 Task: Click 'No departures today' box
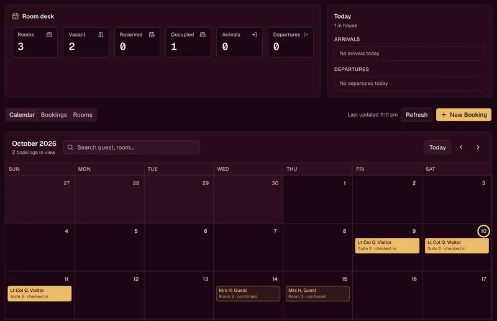[x=409, y=83]
